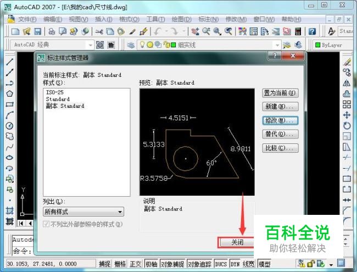Screen dimensions: 357x272
Task: Click the dimension style preview image
Action: [x=197, y=142]
